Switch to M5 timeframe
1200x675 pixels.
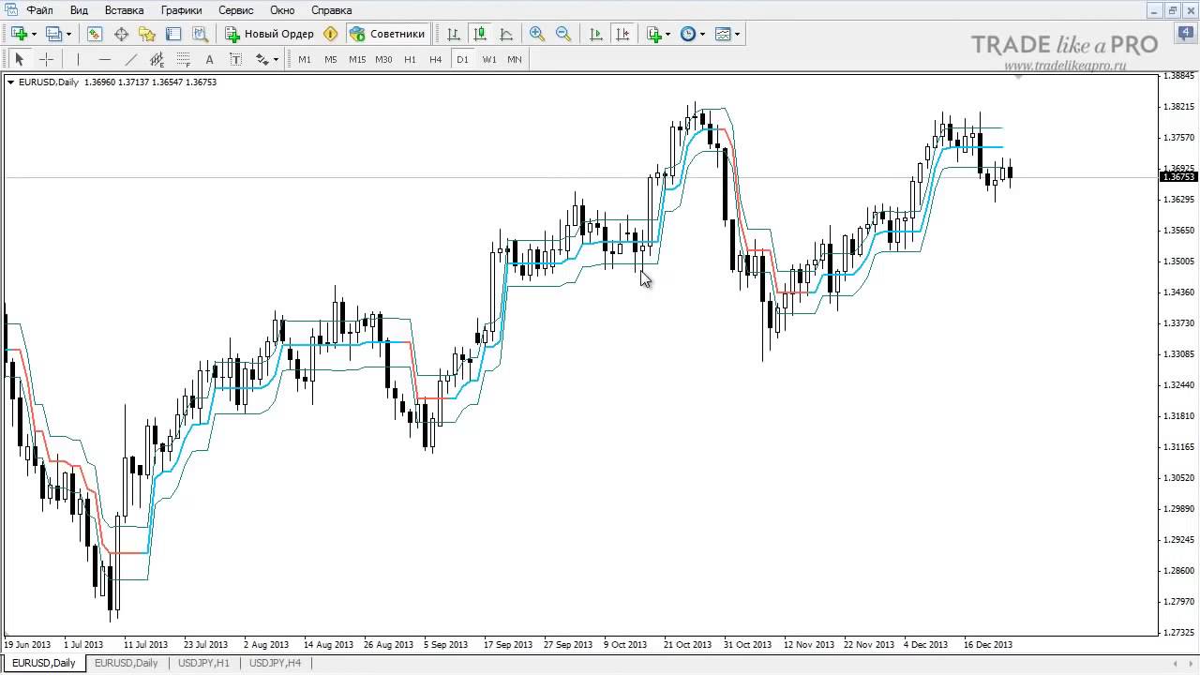[x=331, y=59]
